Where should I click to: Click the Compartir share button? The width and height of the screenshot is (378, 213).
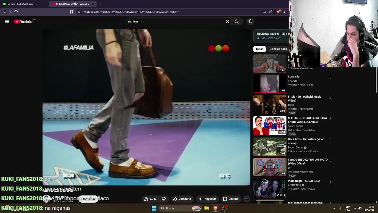tap(182, 199)
